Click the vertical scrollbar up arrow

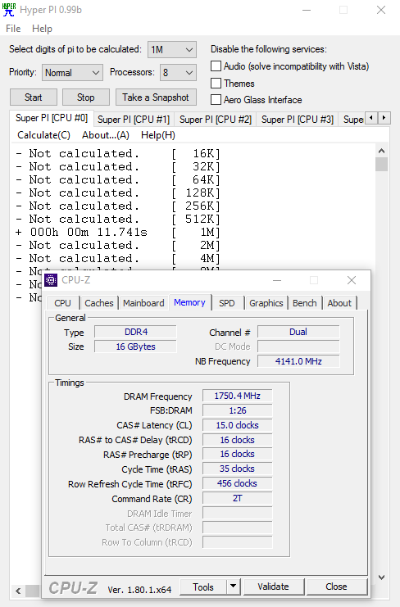[381, 151]
